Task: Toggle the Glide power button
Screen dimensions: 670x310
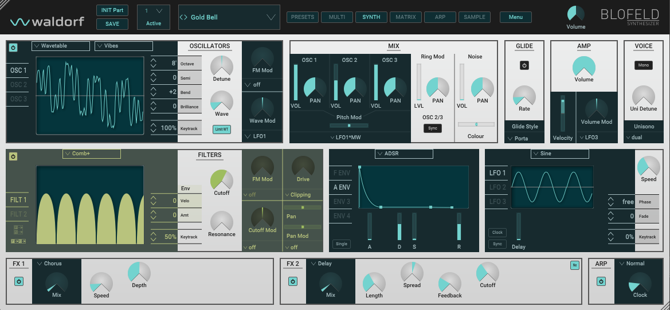Action: pyautogui.click(x=524, y=66)
